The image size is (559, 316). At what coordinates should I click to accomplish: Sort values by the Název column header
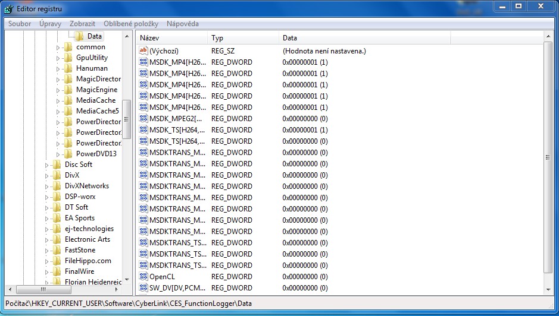pyautogui.click(x=172, y=38)
